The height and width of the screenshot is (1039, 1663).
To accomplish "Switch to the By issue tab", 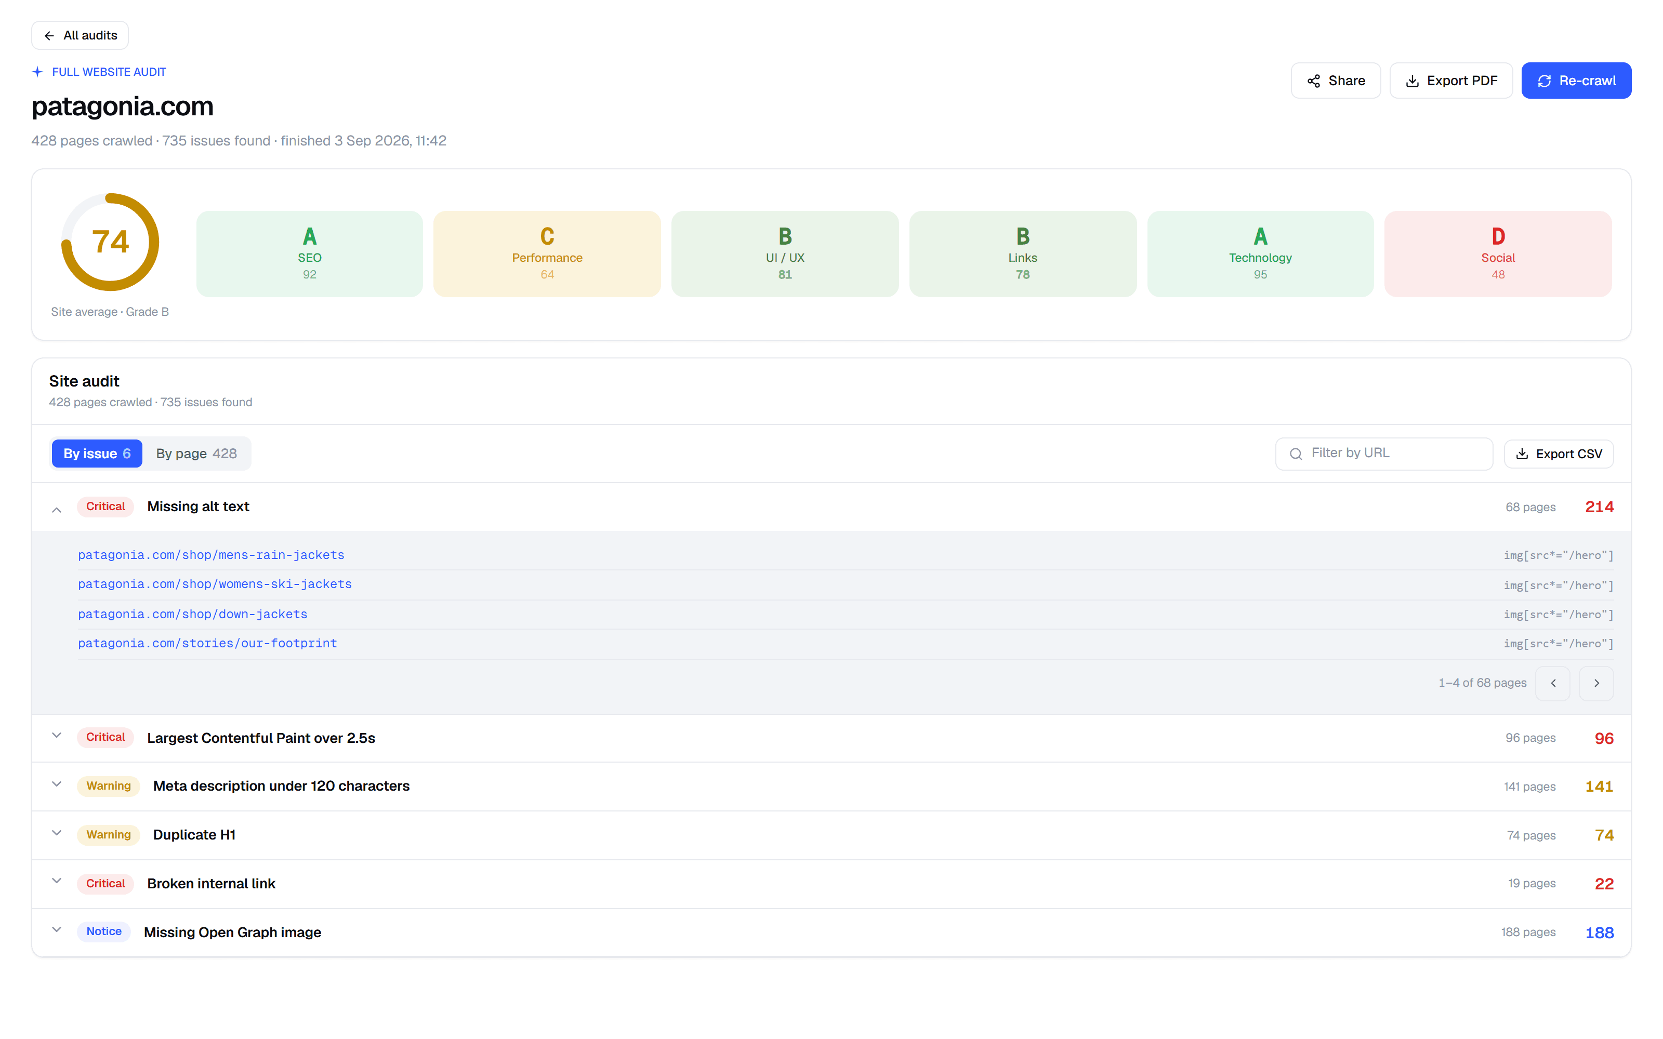I will coord(97,454).
